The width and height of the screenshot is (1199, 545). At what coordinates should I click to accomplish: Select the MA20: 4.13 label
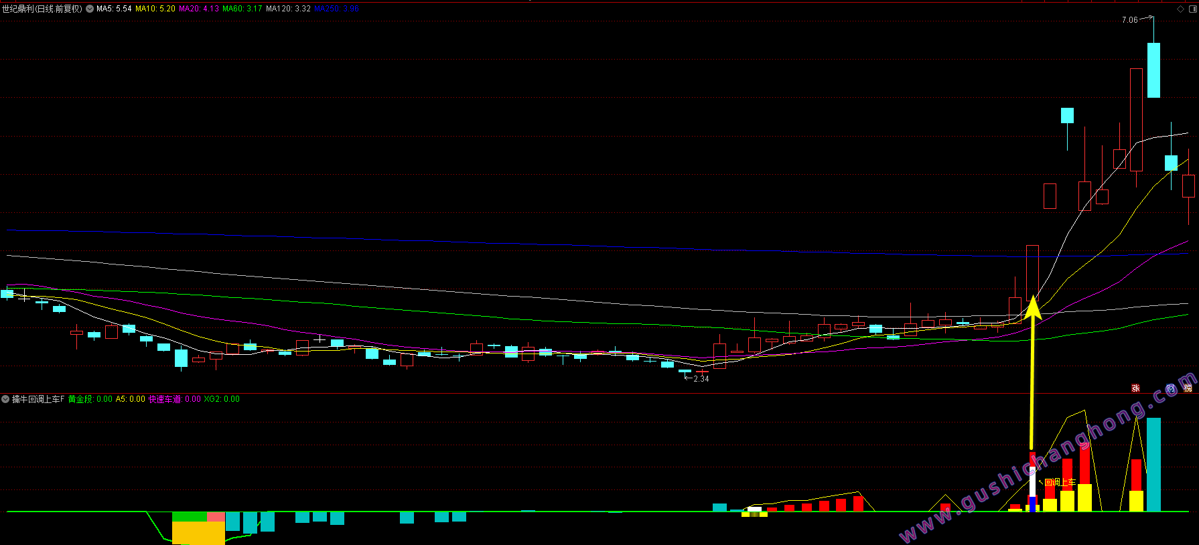coord(199,9)
